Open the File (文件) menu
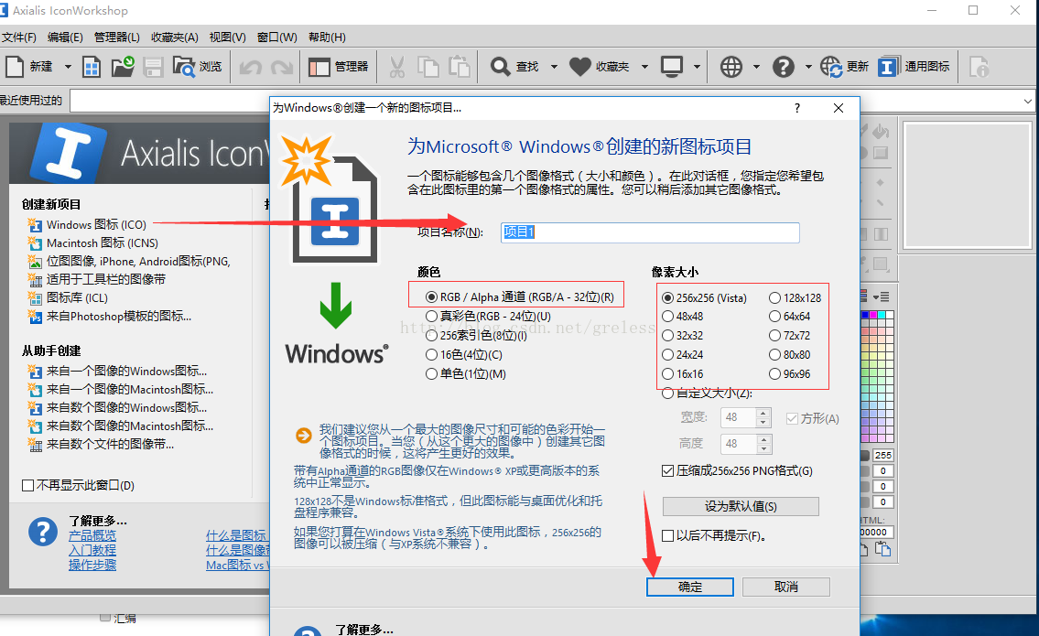 coord(18,38)
